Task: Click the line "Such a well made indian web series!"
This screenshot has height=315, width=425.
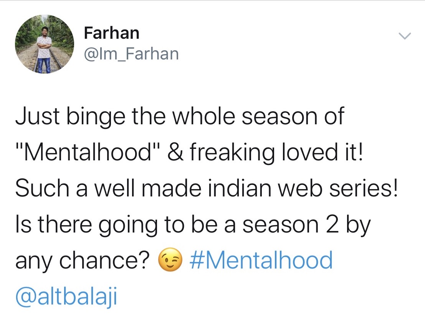Action: click(x=207, y=188)
